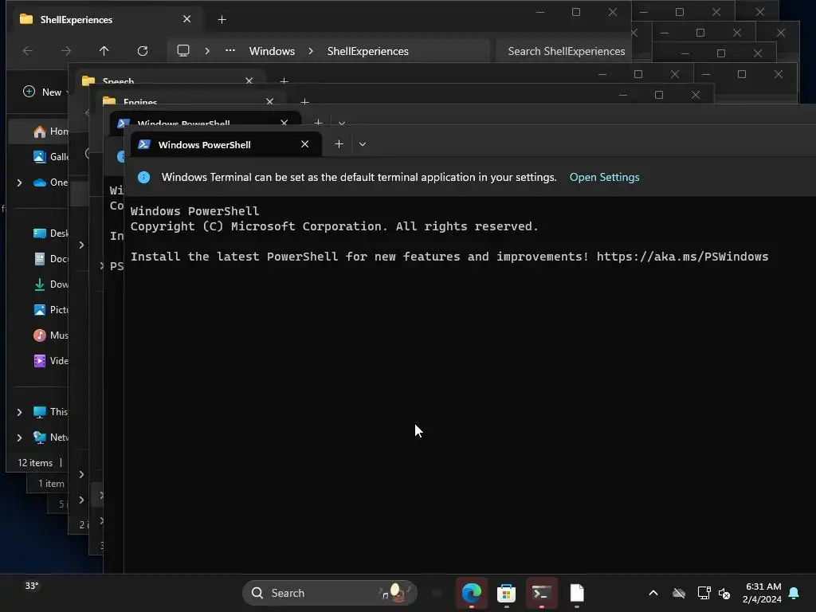Open Desktop in quick access list
Screen dimensions: 816x612
pos(51,233)
